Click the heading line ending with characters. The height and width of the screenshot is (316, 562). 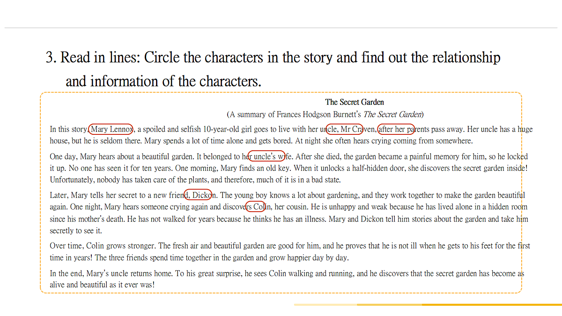pos(163,81)
